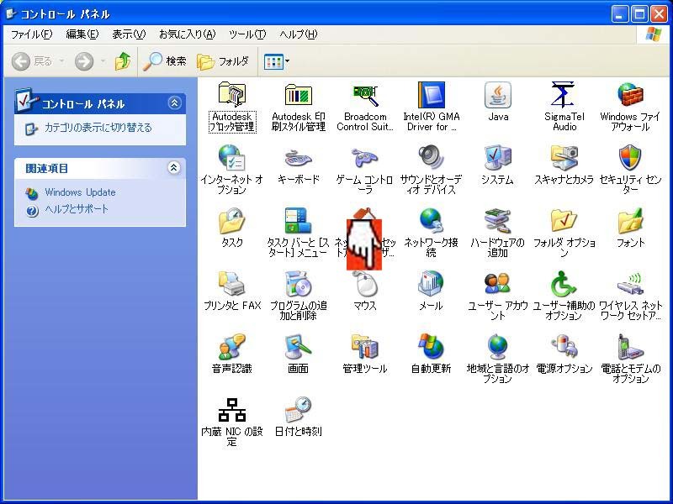Collapse the 関連項目 sidebar section

(174, 168)
